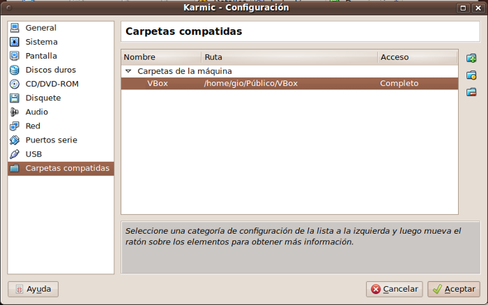Select the Sistema category
488x305 pixels.
click(x=41, y=42)
